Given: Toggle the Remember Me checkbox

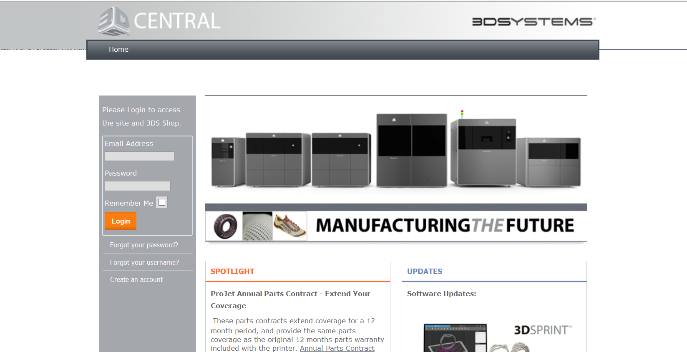Looking at the screenshot, I should coord(162,202).
